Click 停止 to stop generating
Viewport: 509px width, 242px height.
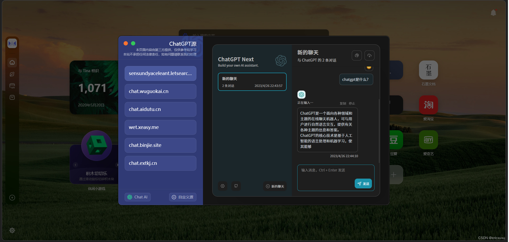click(x=352, y=104)
